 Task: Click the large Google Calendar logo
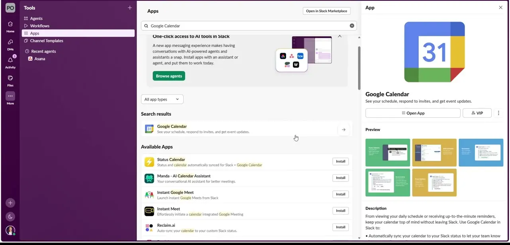coord(434,52)
